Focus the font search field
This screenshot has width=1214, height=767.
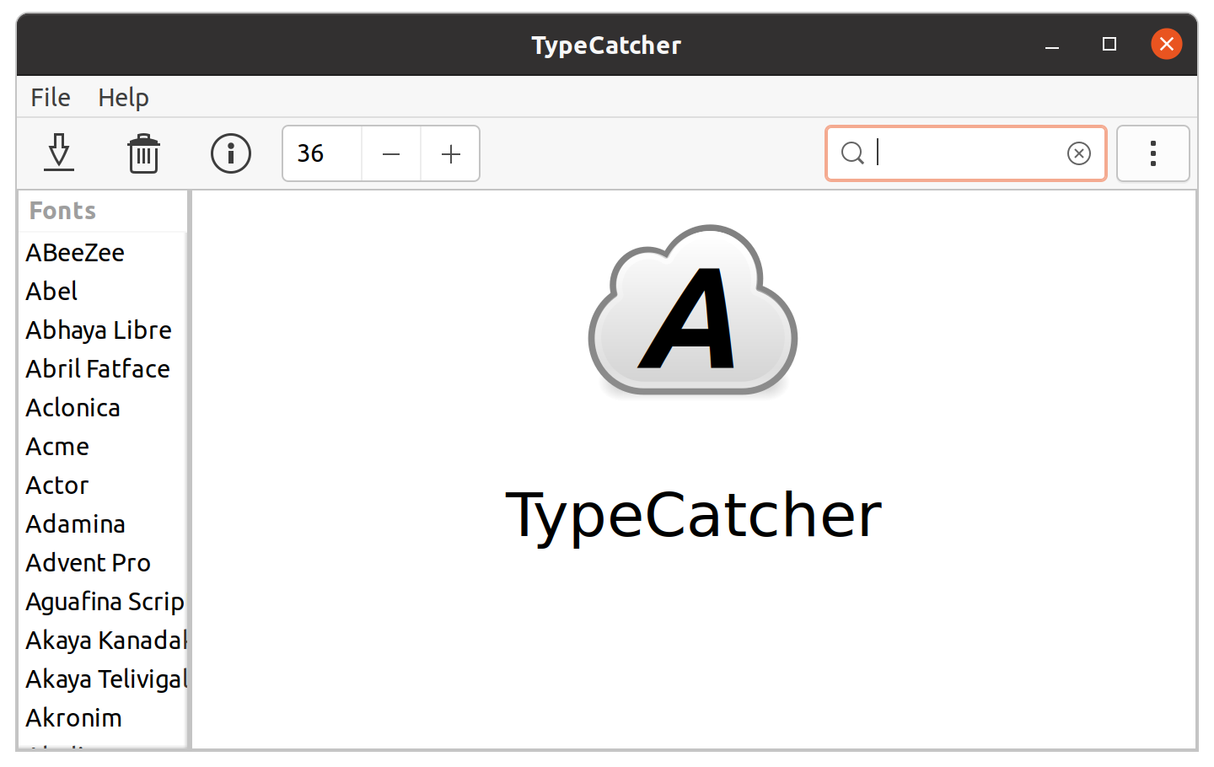pyautogui.click(x=966, y=153)
